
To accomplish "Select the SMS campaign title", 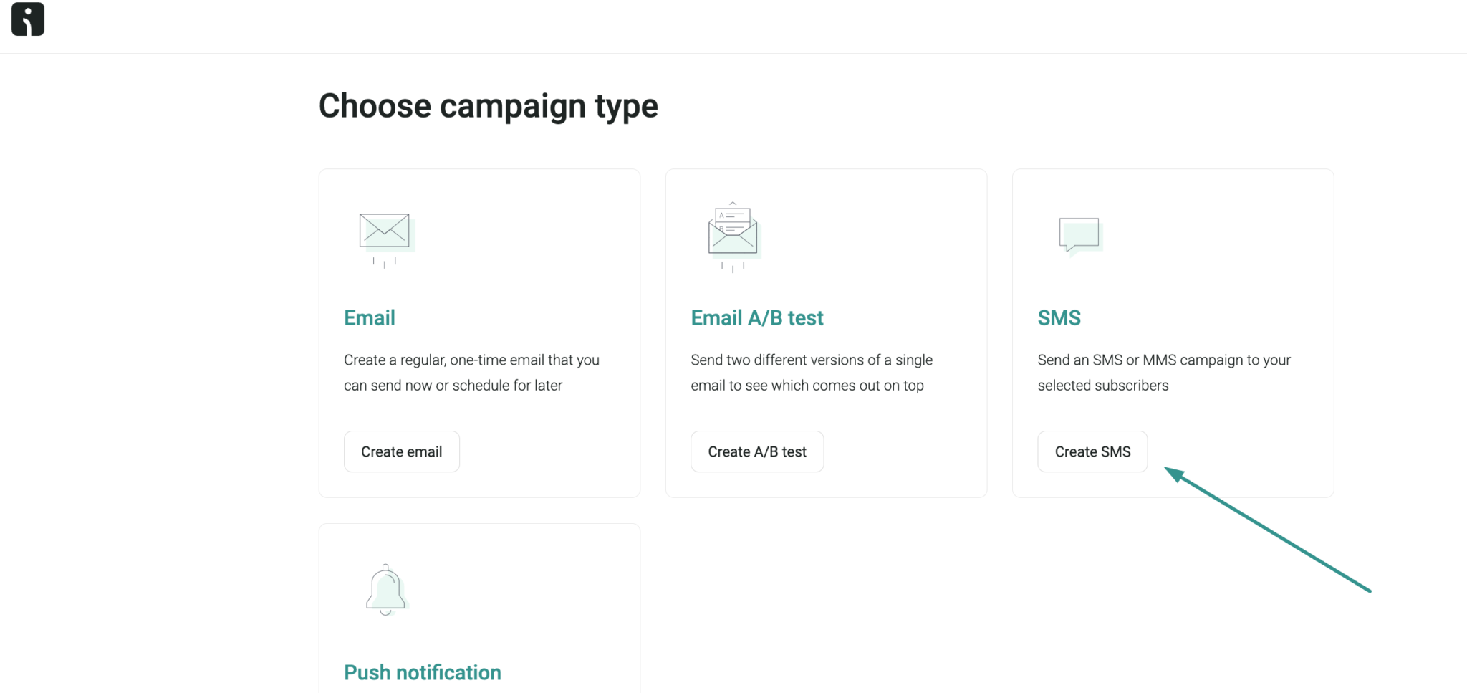I will (1059, 317).
